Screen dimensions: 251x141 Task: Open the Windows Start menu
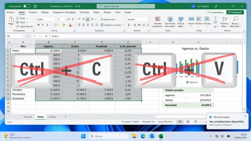click(83, 136)
